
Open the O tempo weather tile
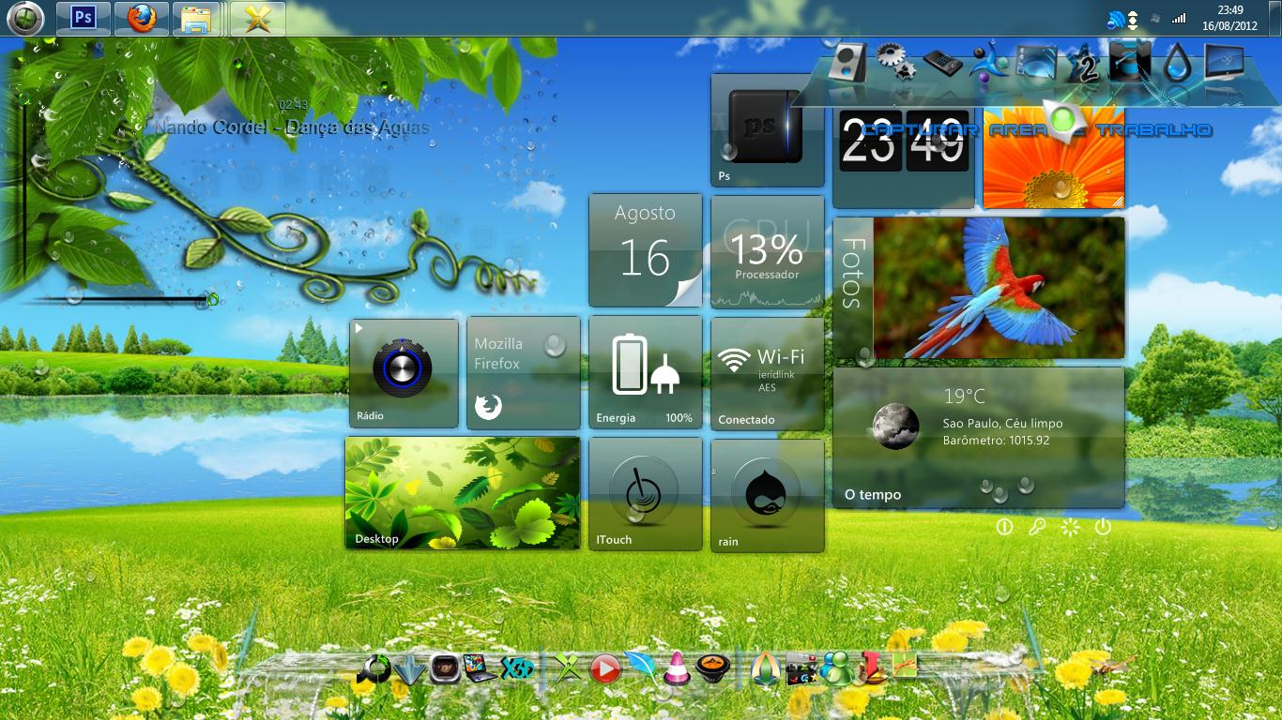[978, 438]
